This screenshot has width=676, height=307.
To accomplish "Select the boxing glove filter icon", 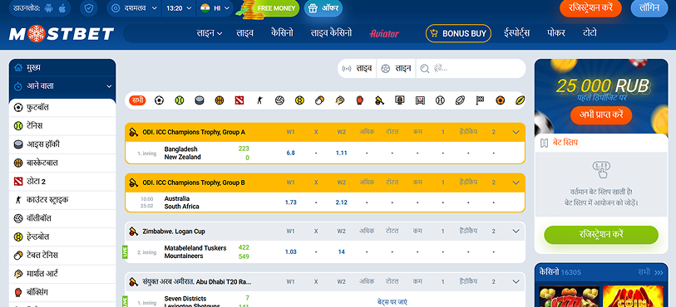I will (x=359, y=100).
